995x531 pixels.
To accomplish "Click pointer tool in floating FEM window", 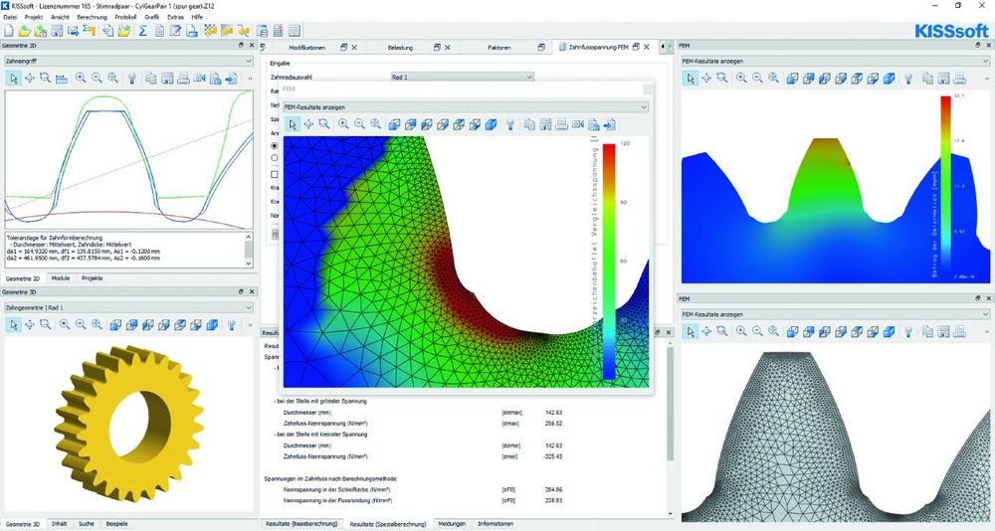I will point(292,124).
